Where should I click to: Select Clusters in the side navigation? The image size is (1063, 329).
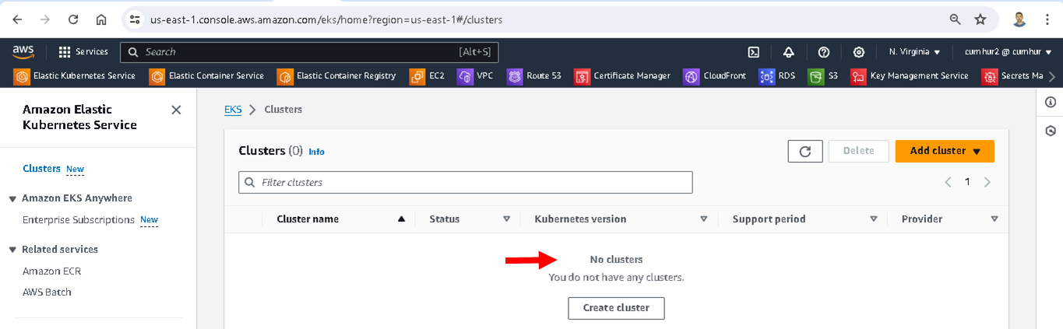click(x=41, y=169)
